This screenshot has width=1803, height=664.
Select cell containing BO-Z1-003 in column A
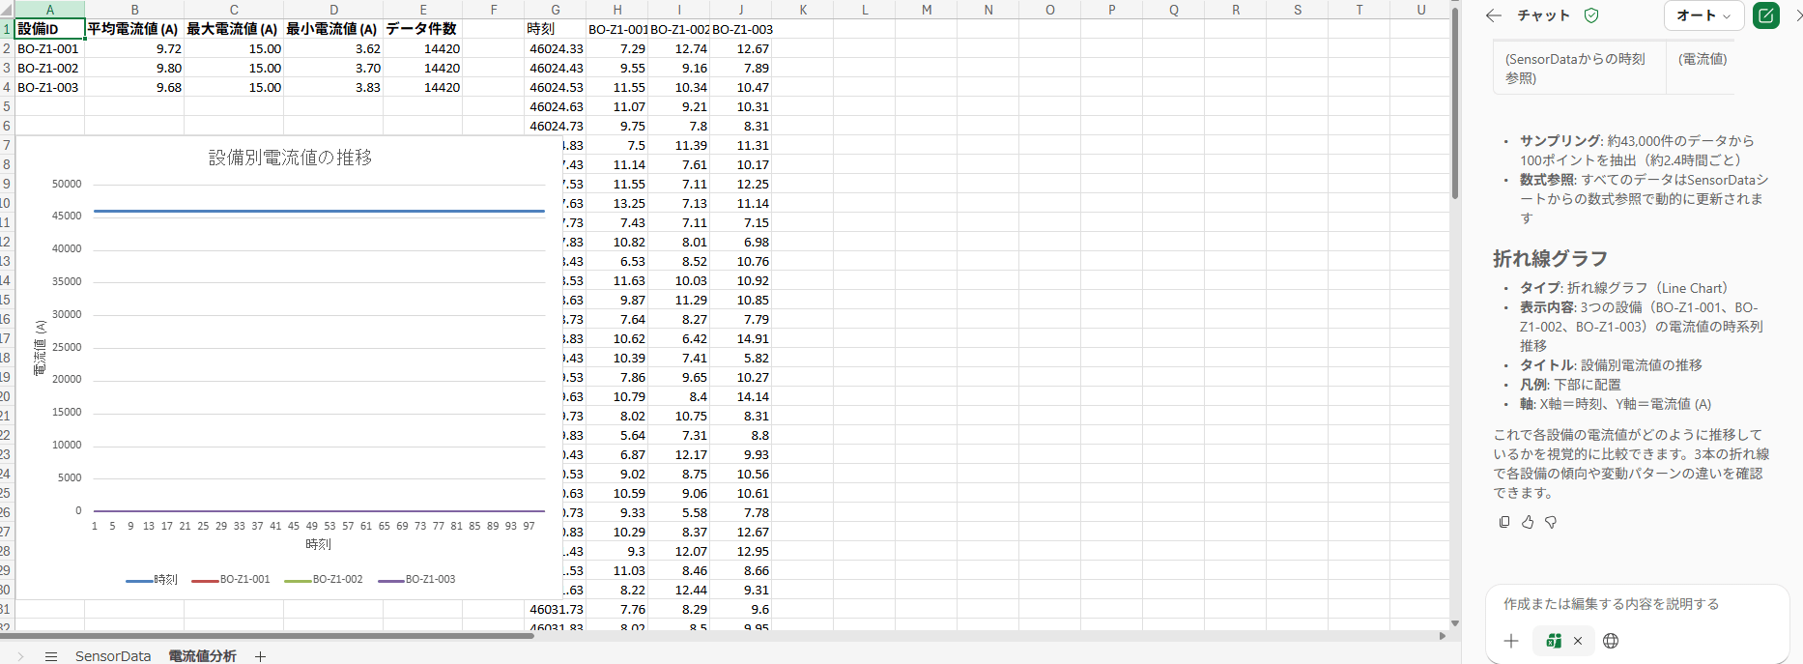(x=49, y=87)
